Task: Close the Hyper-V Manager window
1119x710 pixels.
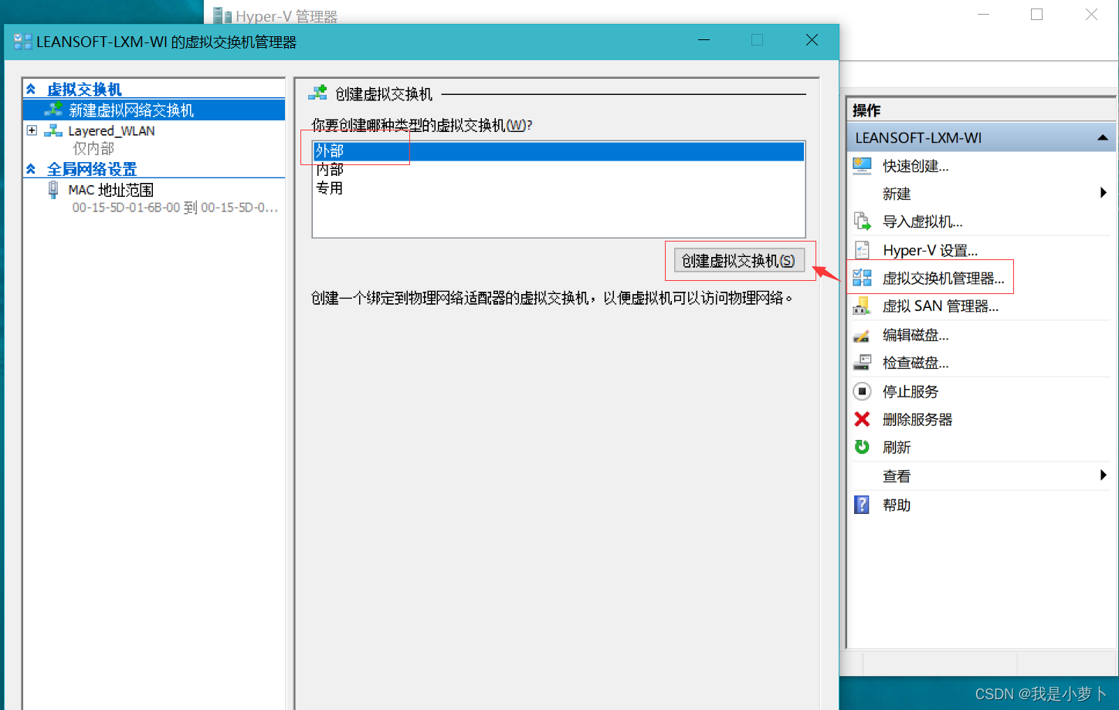Action: [1091, 15]
